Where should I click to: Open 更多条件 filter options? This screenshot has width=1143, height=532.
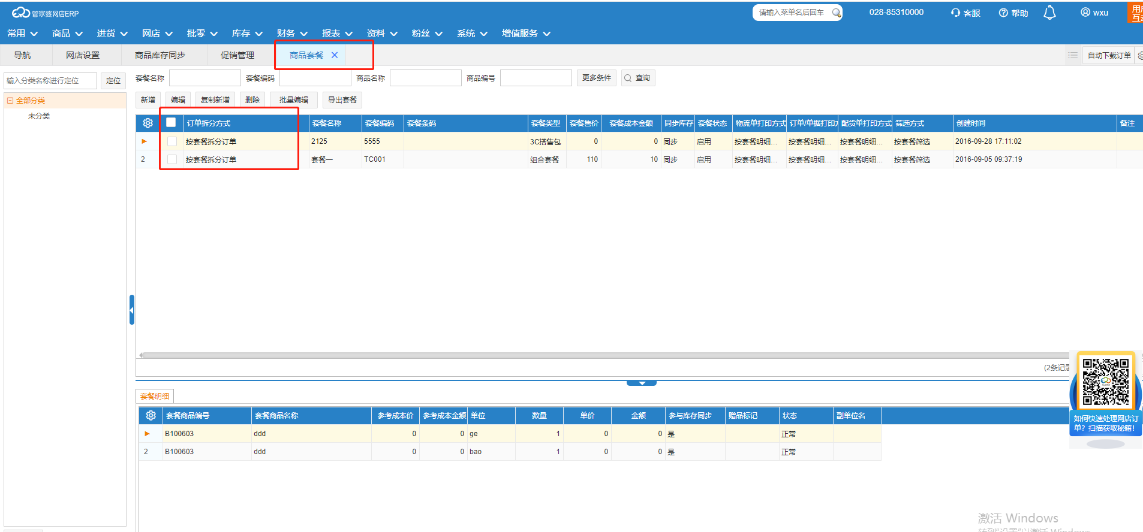[597, 78]
